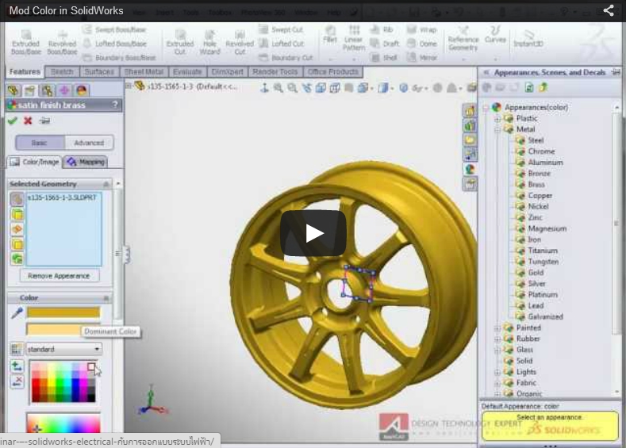Open the Office Products tab

pos(333,71)
